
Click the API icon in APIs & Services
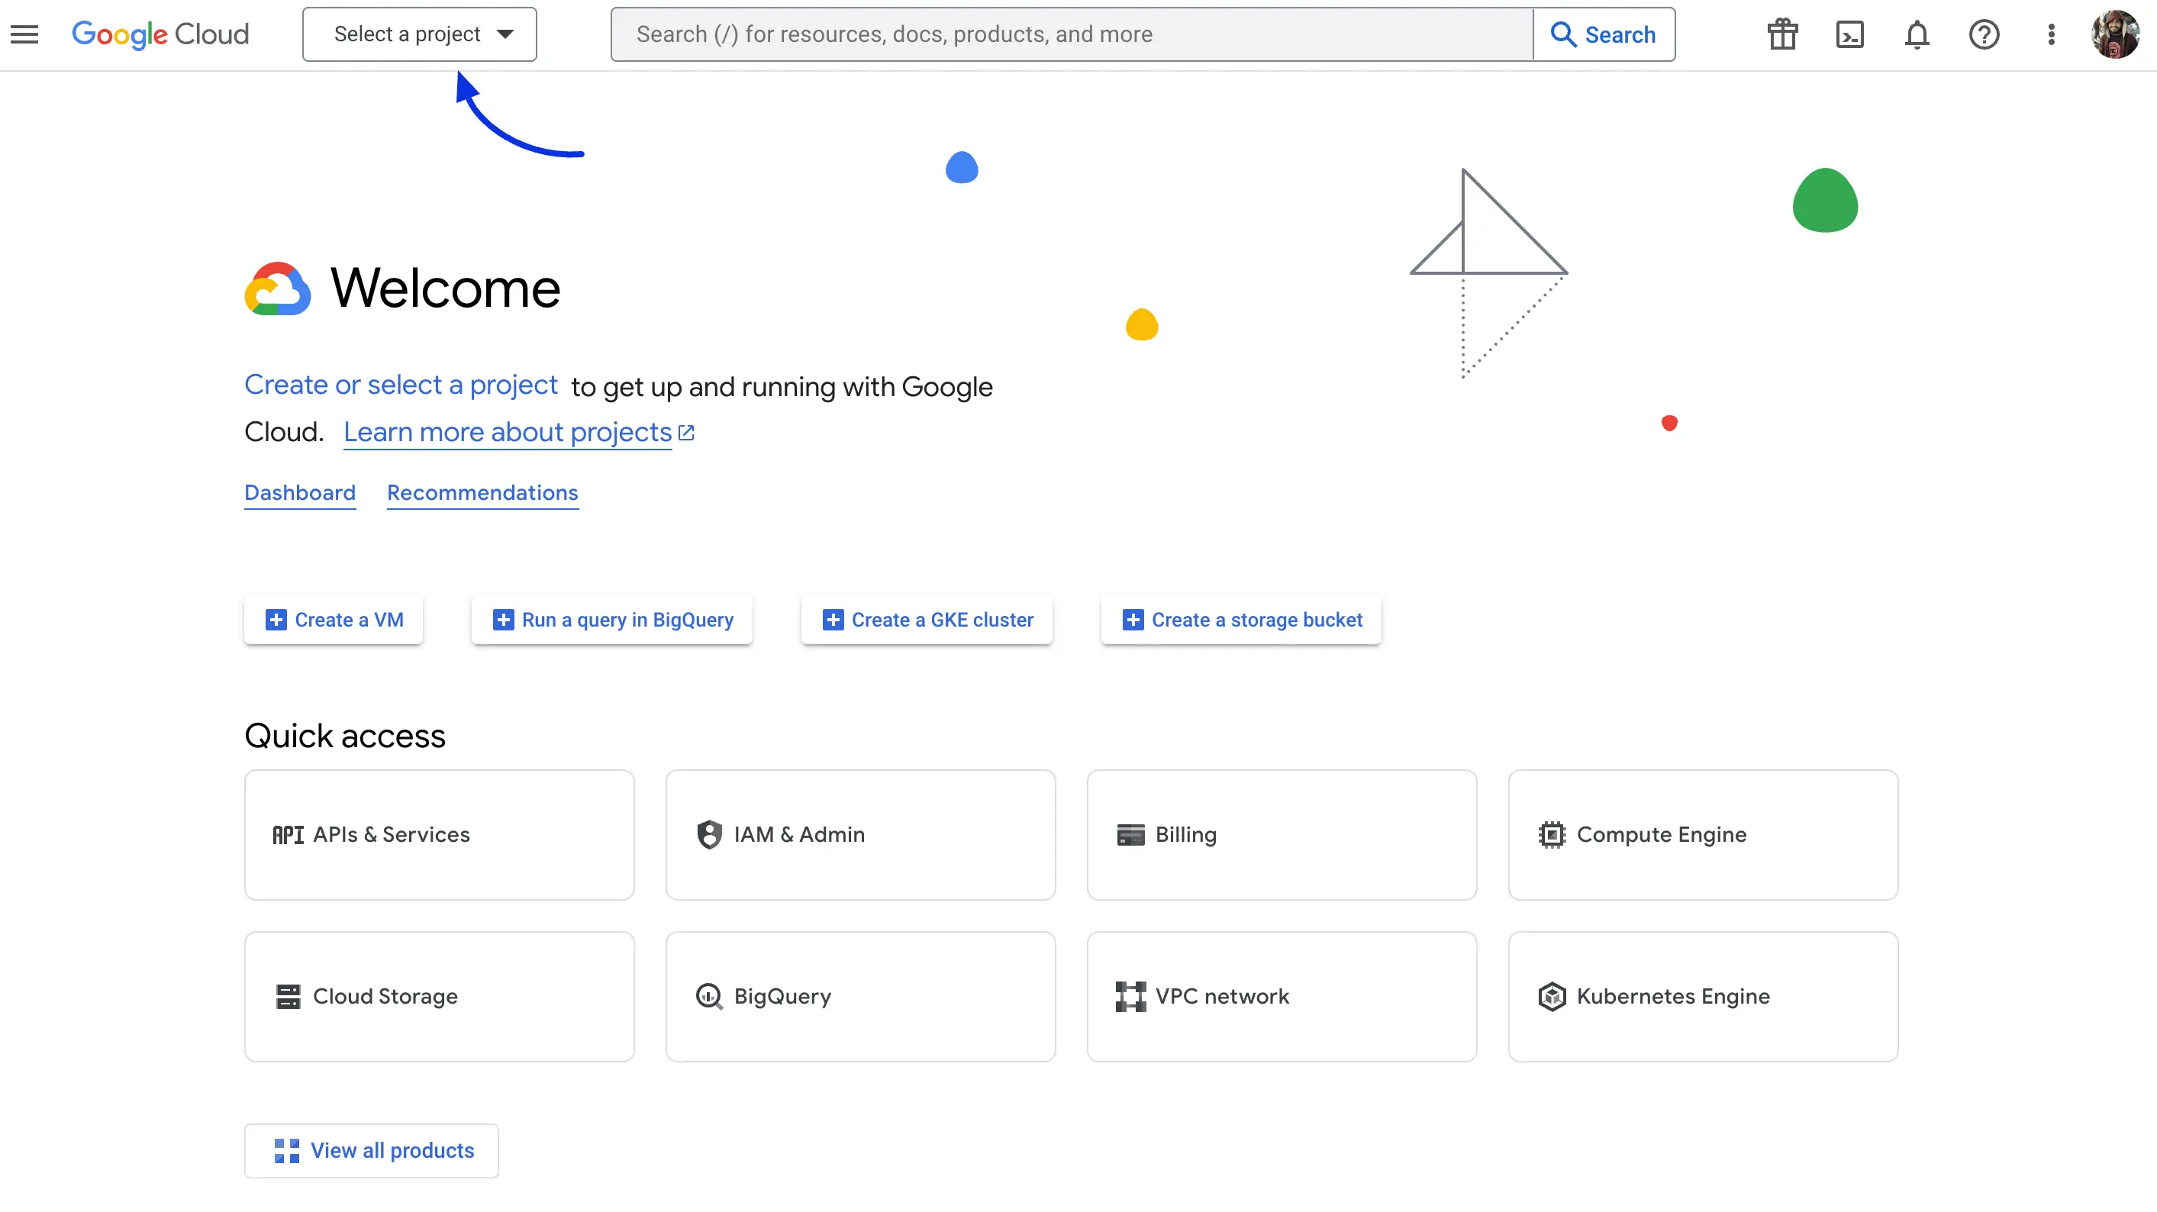tap(288, 835)
